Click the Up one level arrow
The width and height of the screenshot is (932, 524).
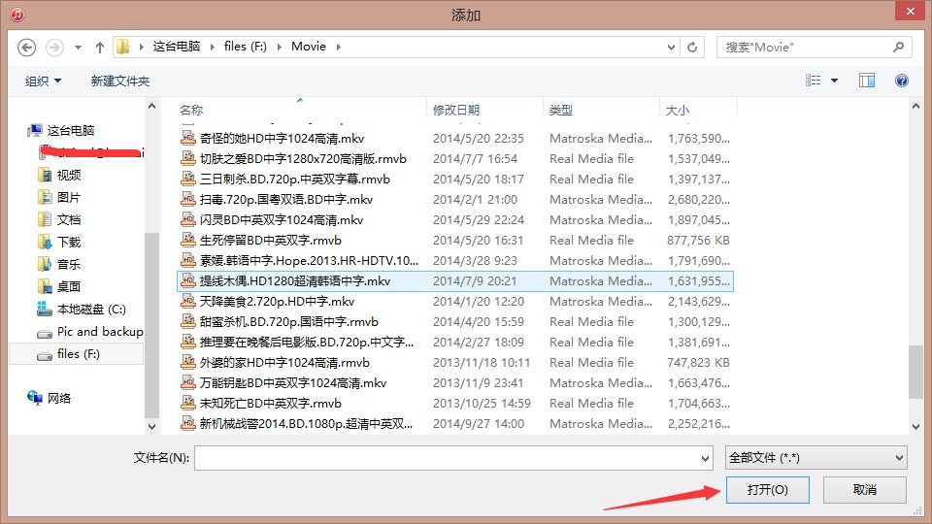pyautogui.click(x=99, y=47)
